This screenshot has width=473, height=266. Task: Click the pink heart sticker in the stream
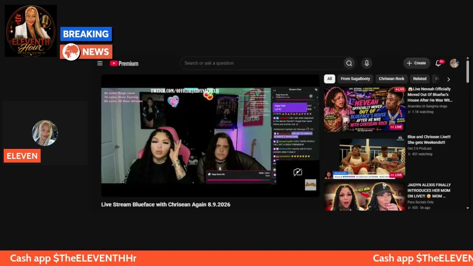[173, 101]
